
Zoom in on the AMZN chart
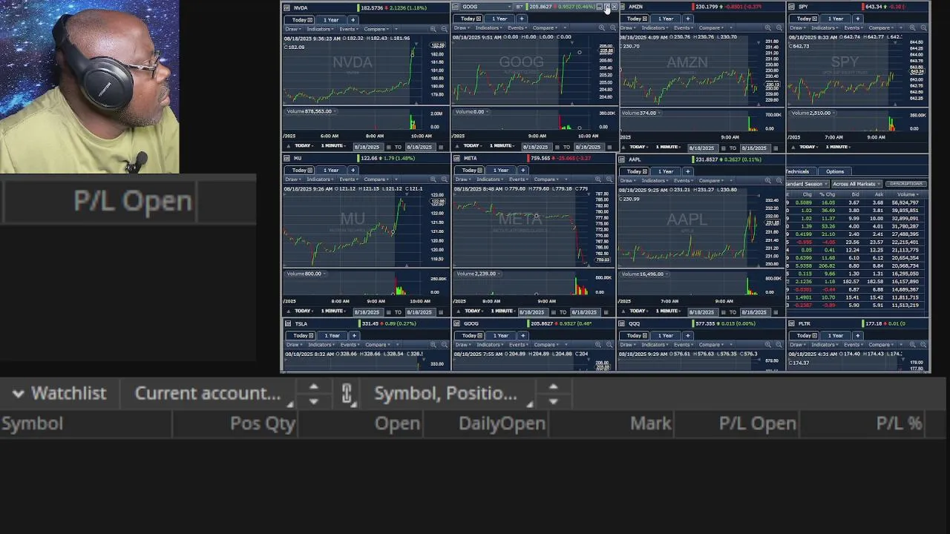point(768,27)
